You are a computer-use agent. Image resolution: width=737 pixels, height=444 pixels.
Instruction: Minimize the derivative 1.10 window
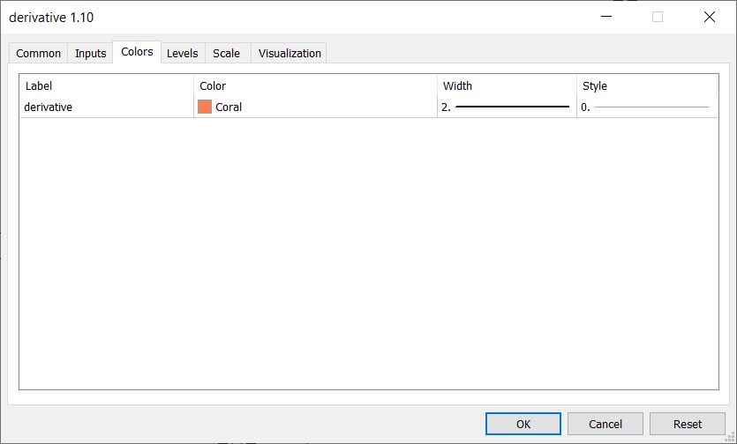point(606,17)
